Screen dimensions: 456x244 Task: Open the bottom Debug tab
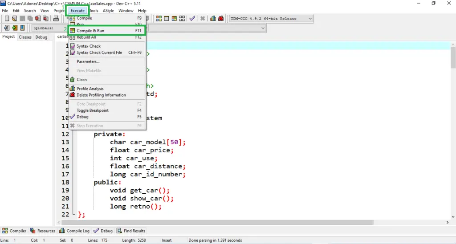[x=103, y=231]
